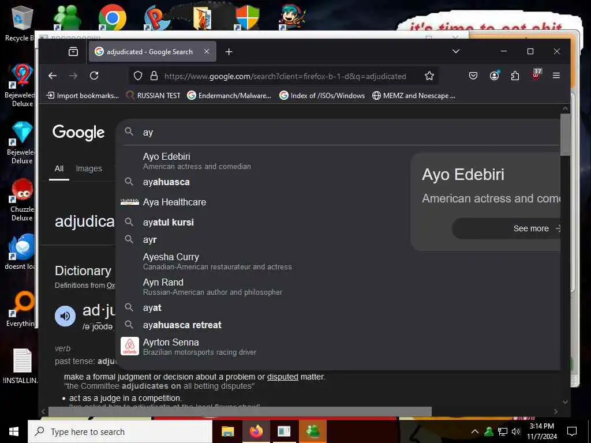
Task: Follow the disputed definition link
Action: click(283, 377)
